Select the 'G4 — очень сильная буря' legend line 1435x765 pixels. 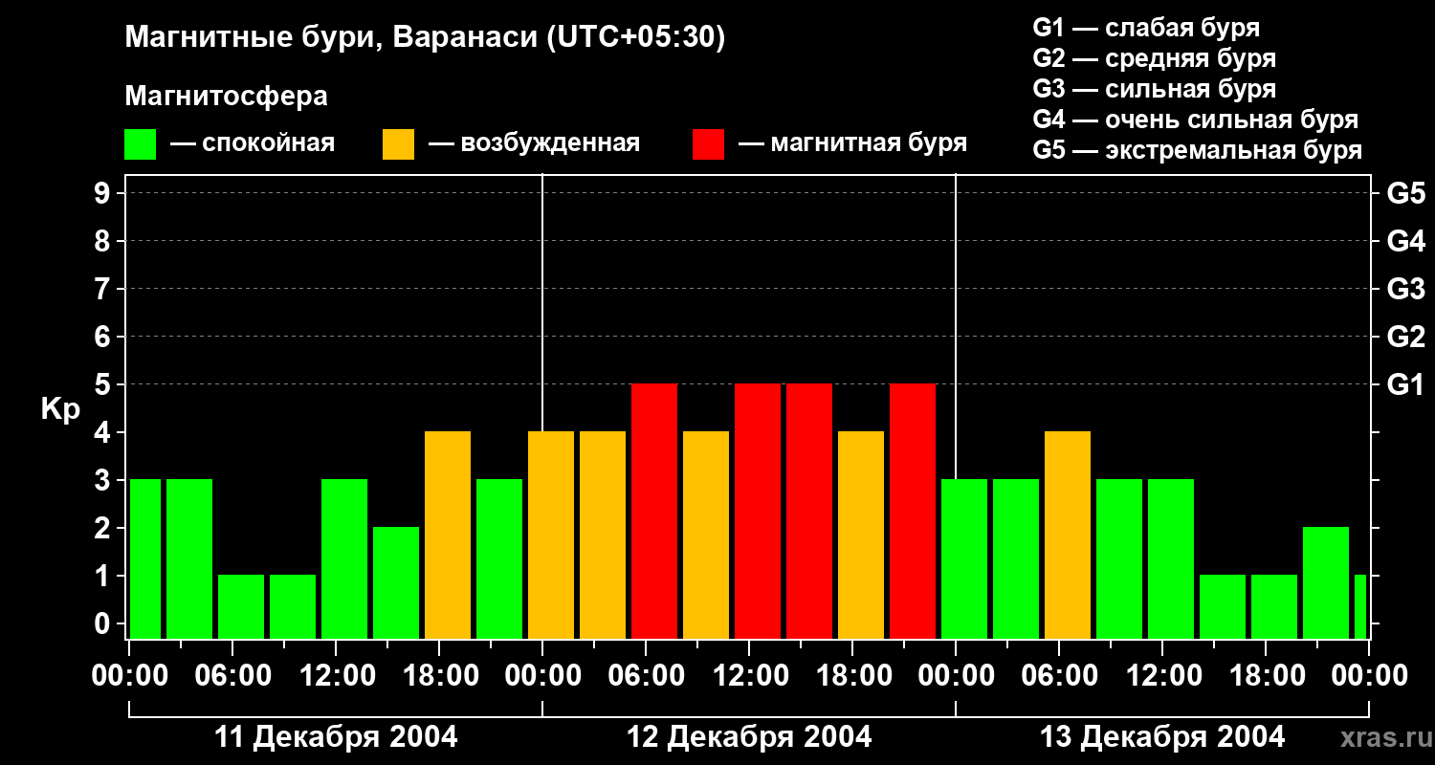pyautogui.click(x=1195, y=120)
